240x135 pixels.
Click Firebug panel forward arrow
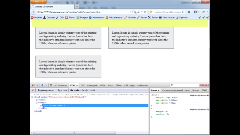pos(46,85)
